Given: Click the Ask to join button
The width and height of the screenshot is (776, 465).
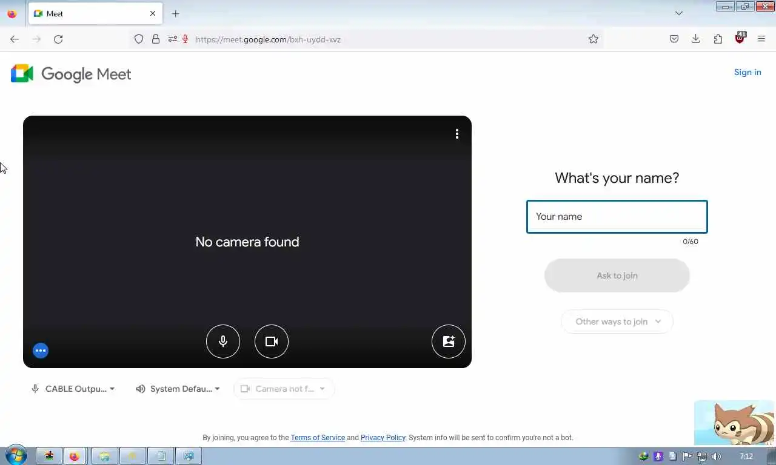Looking at the screenshot, I should 617,275.
